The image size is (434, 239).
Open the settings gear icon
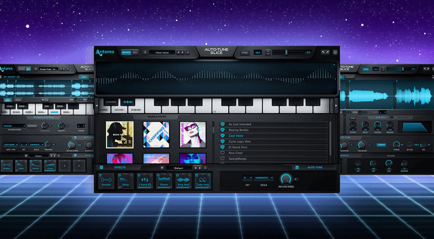coord(335,52)
